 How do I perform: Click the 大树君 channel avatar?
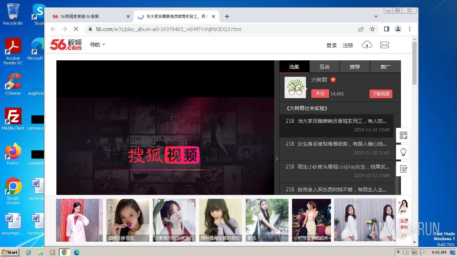tap(295, 87)
